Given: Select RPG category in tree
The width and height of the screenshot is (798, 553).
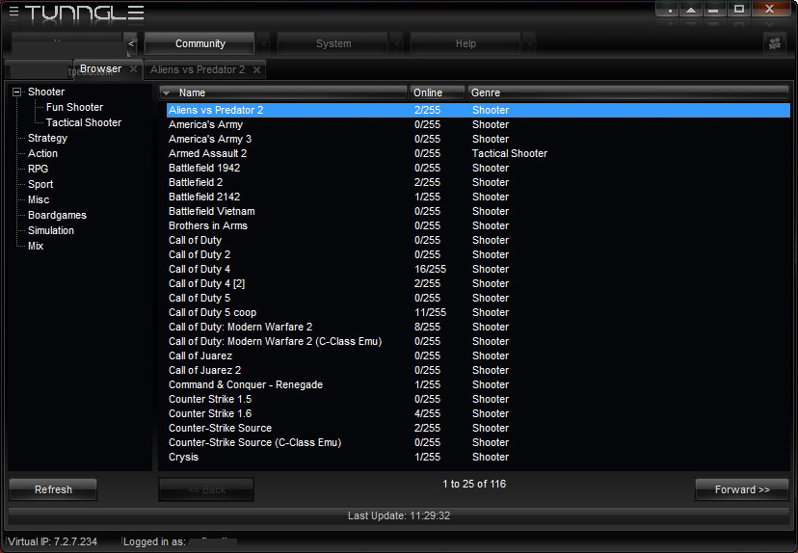Looking at the screenshot, I should click(39, 169).
